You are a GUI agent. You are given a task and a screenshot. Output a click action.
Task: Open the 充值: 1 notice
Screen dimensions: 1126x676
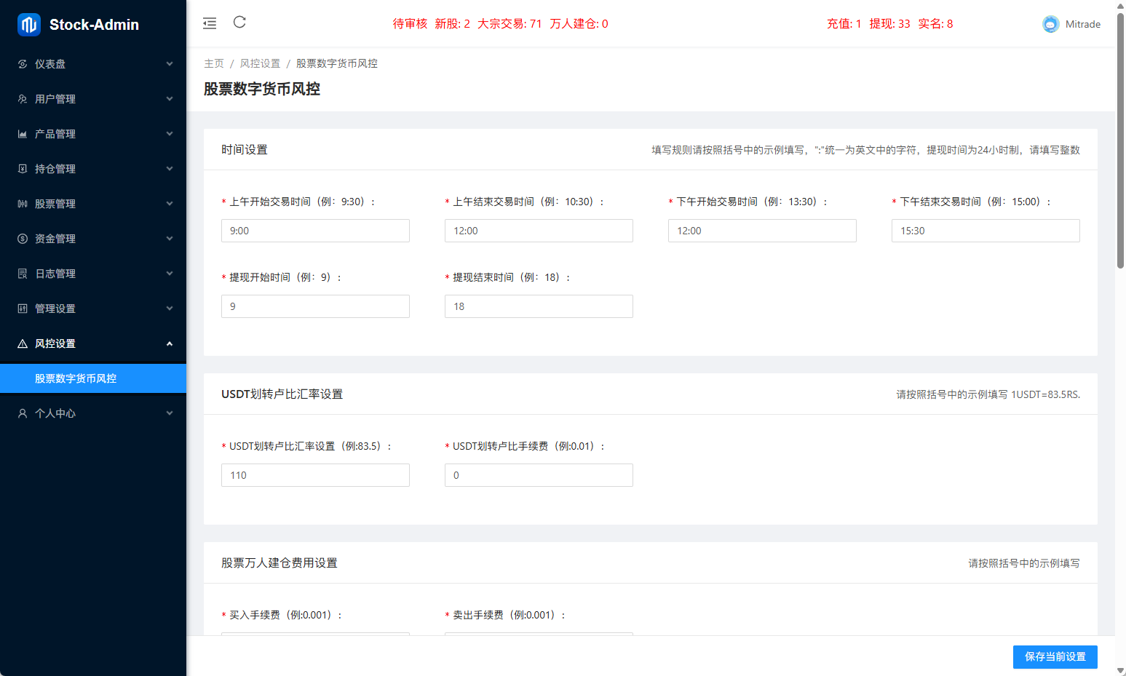844,23
